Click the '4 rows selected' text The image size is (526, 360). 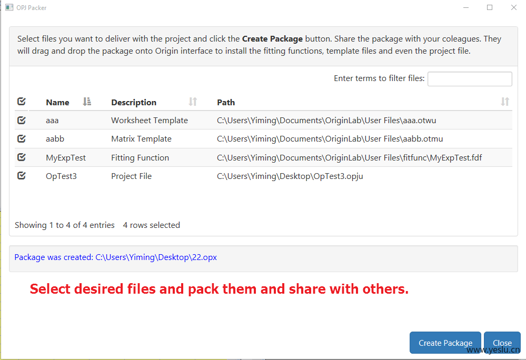pos(151,225)
